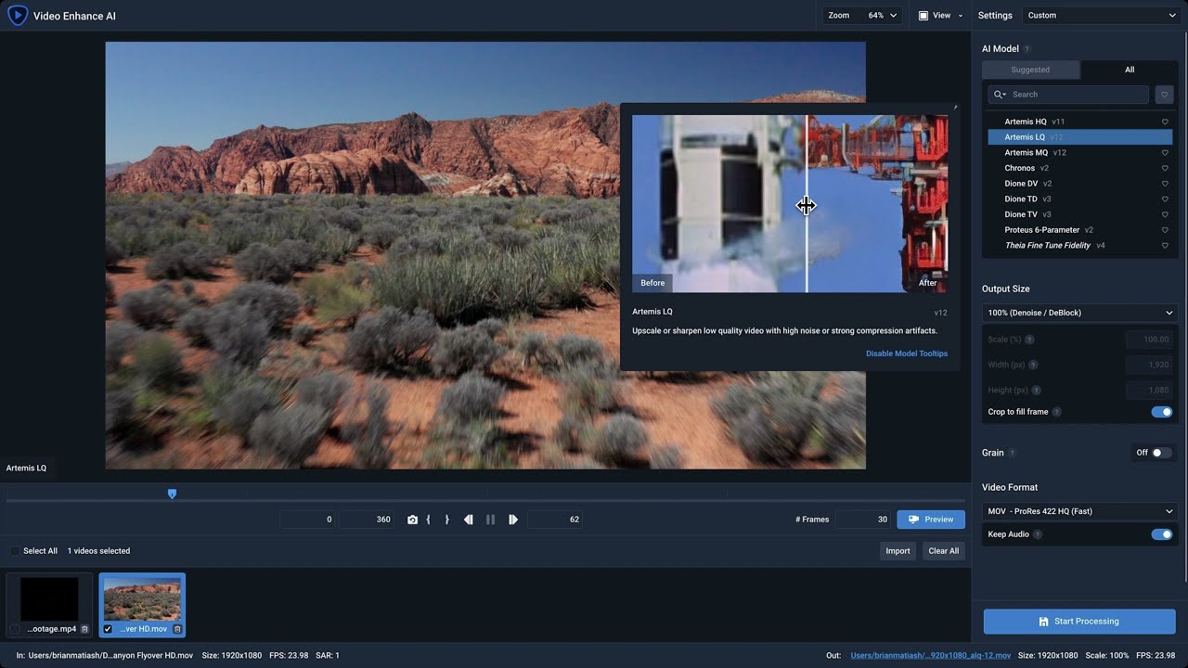
Task: Open the Video Format dropdown
Action: coord(1079,511)
